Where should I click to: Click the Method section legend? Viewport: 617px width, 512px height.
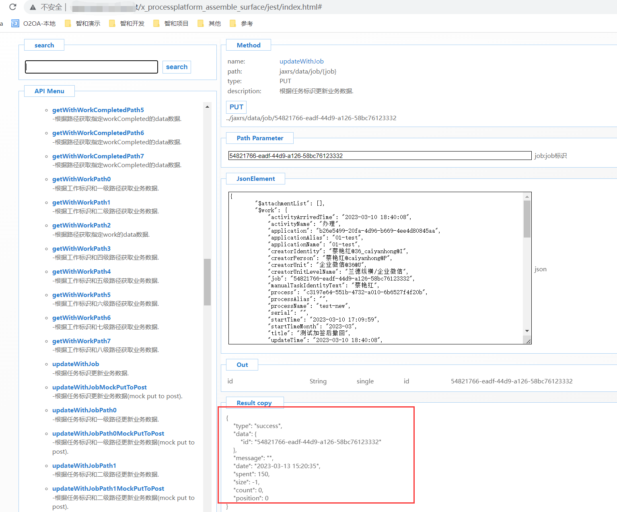click(249, 45)
